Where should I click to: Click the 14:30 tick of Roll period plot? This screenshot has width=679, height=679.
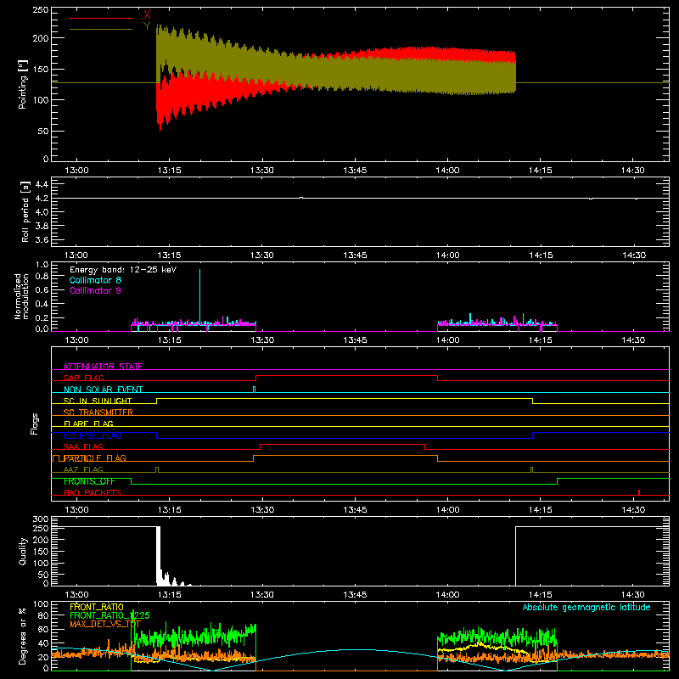tap(633, 255)
